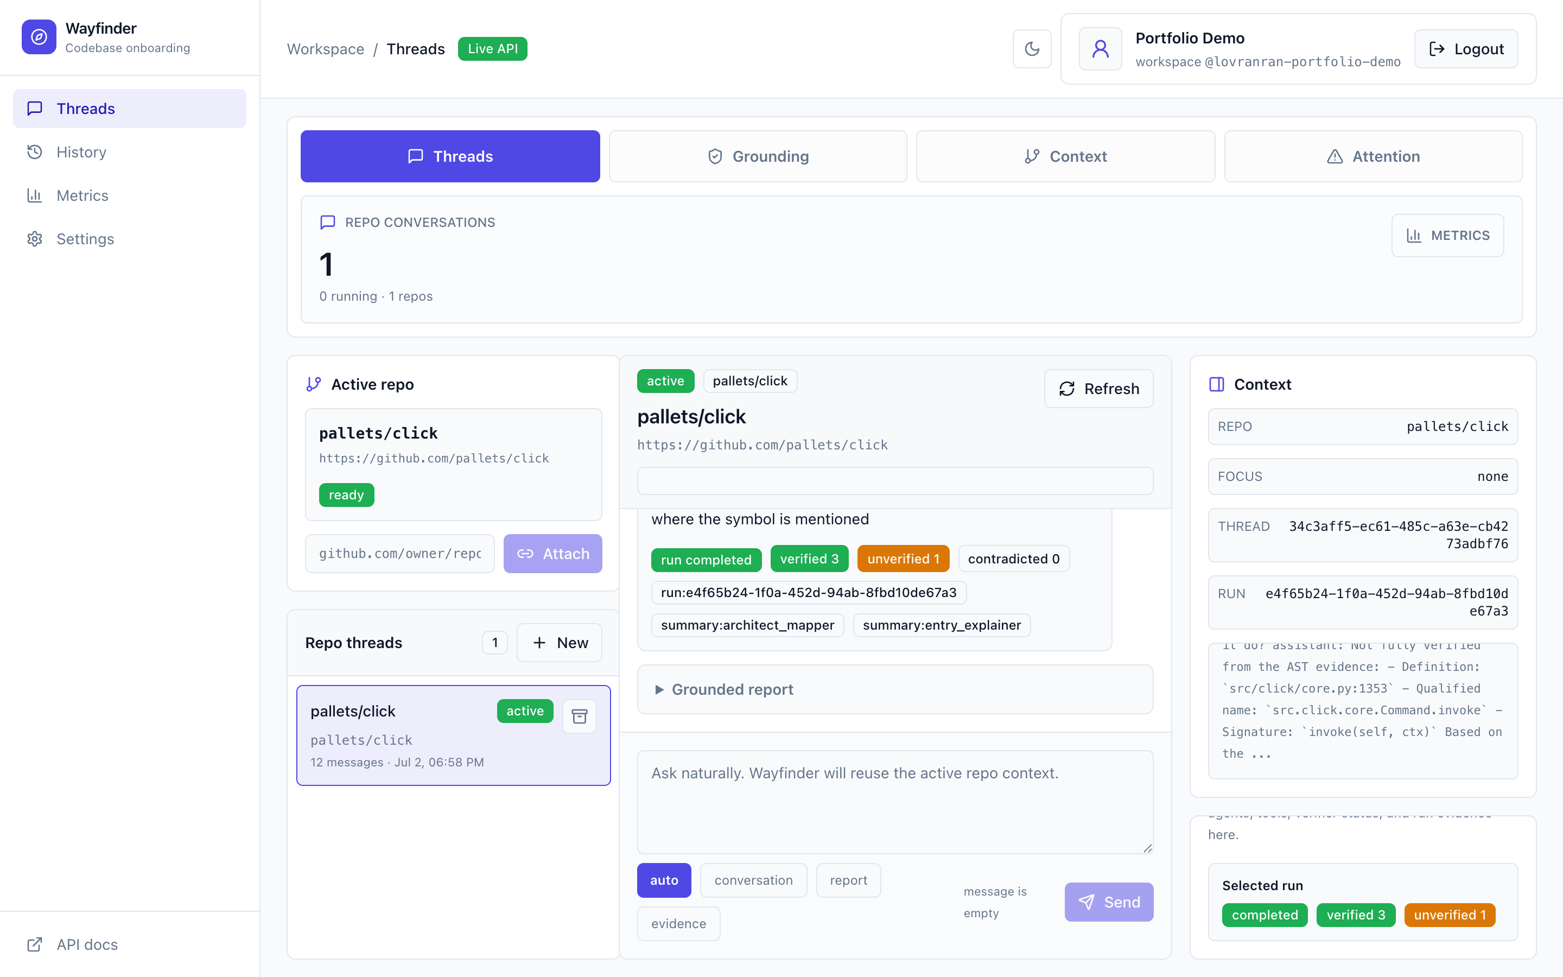Viewport: 1563px width, 977px height.
Task: Click the contradicted 0 badge
Action: 1013,559
